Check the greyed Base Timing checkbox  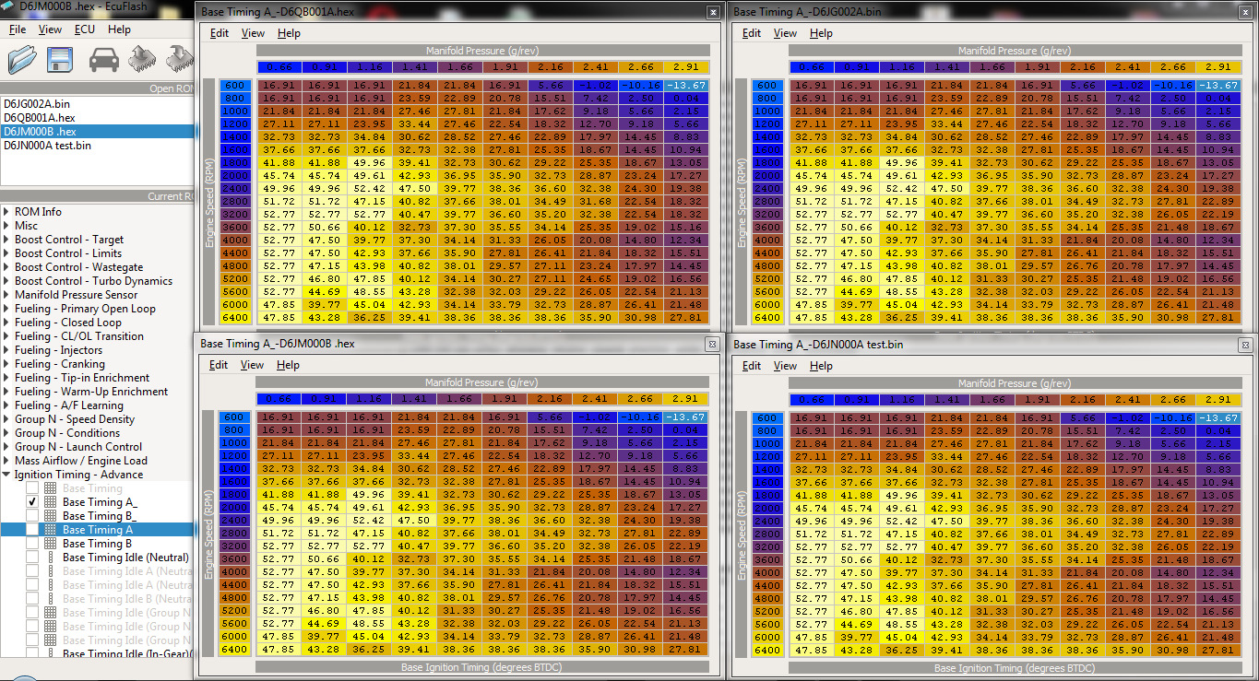[x=32, y=488]
